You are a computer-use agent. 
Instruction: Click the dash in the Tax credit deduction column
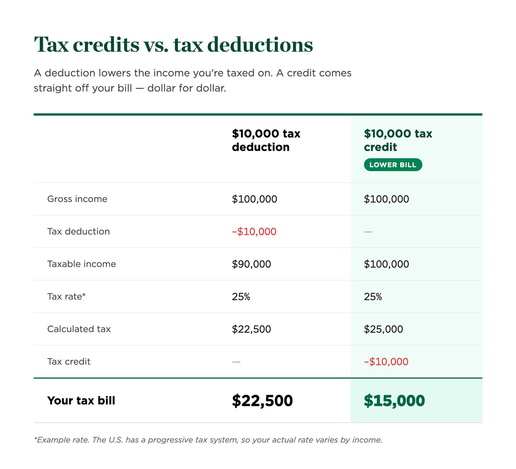(x=236, y=362)
